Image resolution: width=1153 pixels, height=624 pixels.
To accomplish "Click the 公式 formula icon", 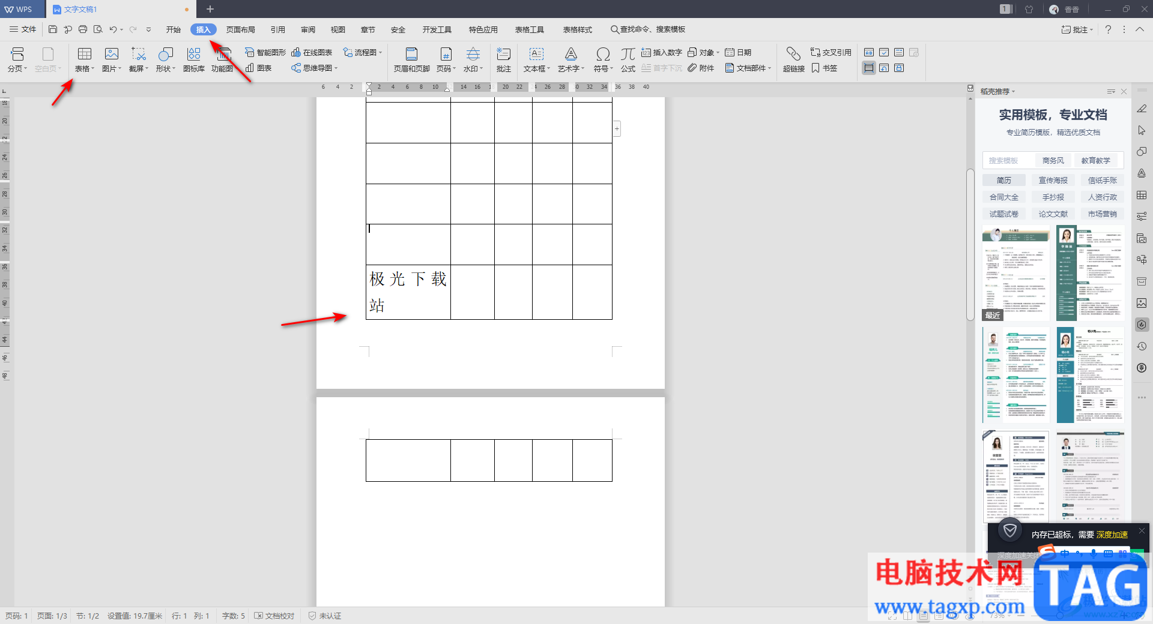I will click(628, 60).
